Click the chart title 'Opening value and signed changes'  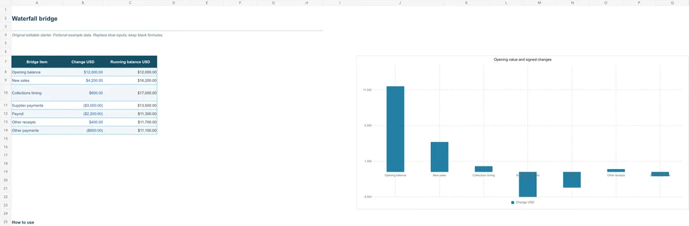coord(522,59)
